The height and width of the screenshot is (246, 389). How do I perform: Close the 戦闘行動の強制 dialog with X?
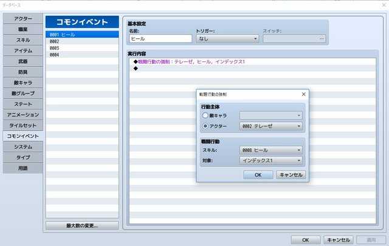pyautogui.click(x=304, y=94)
